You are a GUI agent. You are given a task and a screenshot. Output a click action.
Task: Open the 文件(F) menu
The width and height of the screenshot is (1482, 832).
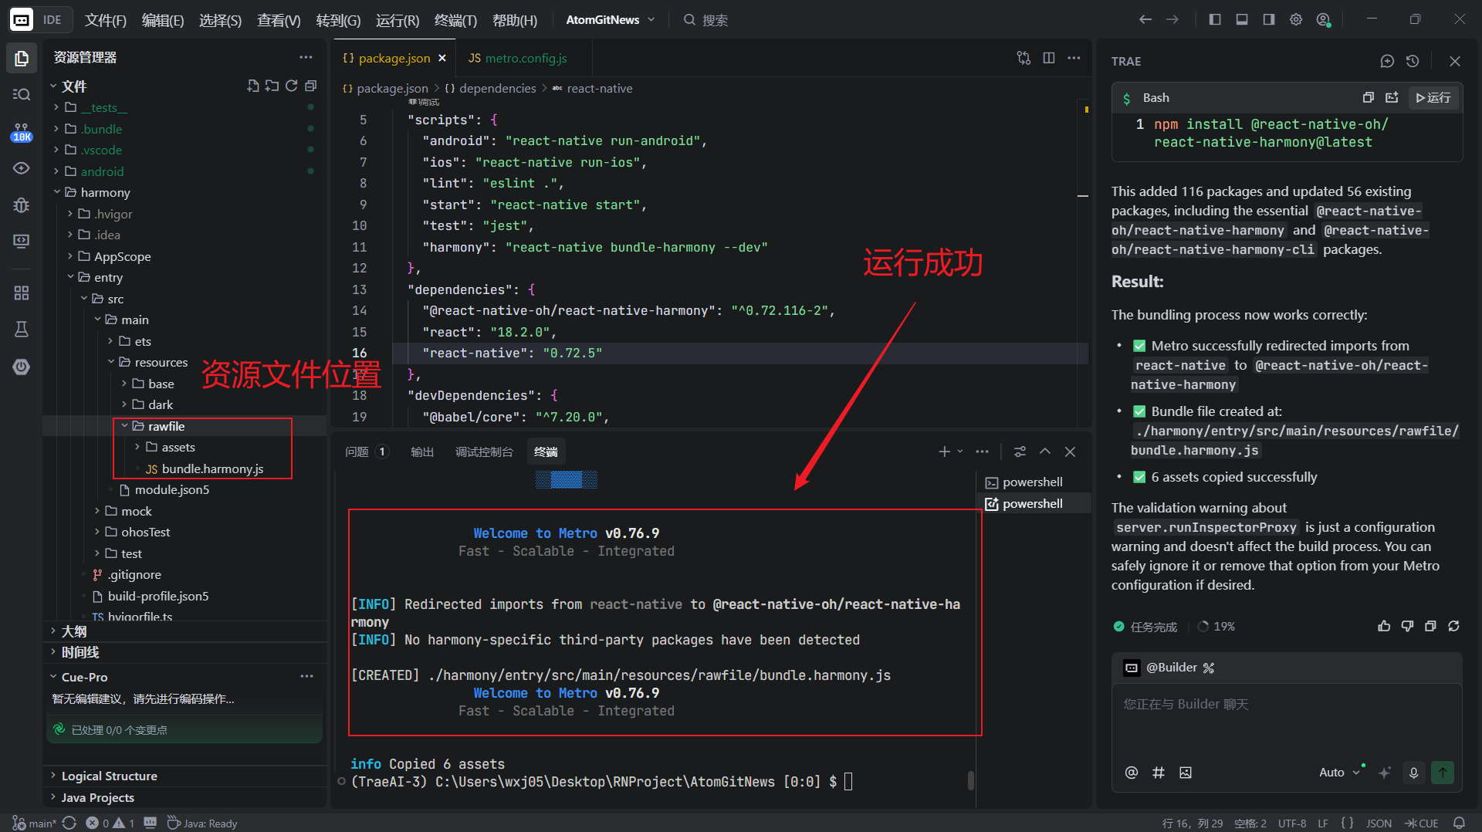106,20
